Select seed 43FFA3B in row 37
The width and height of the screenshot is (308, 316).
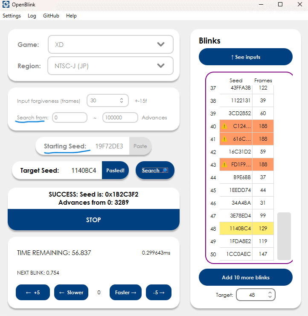pos(236,88)
